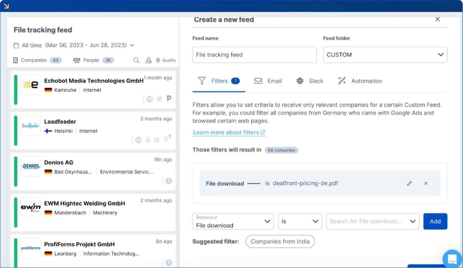The width and height of the screenshot is (463, 268).
Task: Open the activity list icon on Denios AG
Action: point(168,181)
